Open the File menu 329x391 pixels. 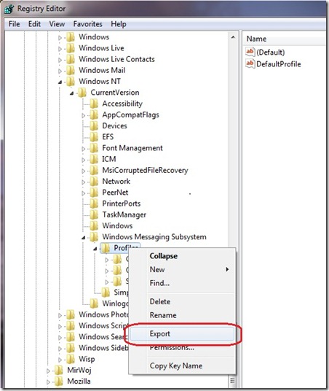pos(14,24)
